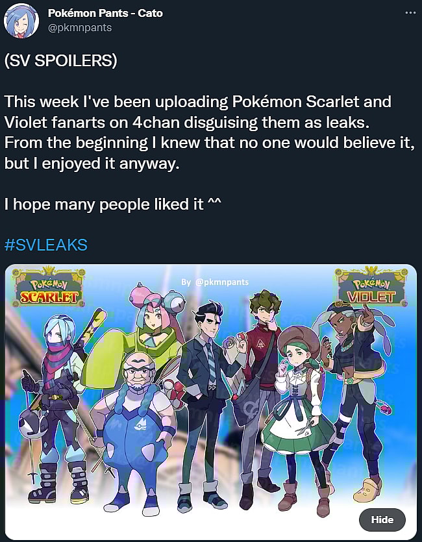Click the Pokémon Pants profile avatar
Image resolution: width=422 pixels, height=542 pixels.
[21, 21]
